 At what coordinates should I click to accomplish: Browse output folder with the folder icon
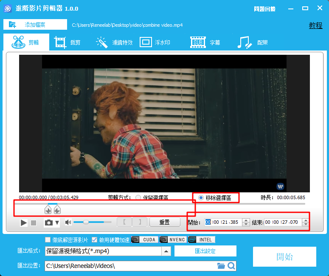(221, 266)
